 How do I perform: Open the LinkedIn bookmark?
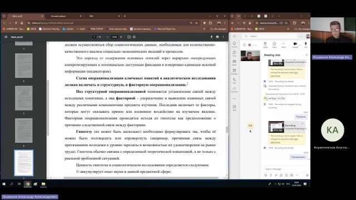pos(68,29)
